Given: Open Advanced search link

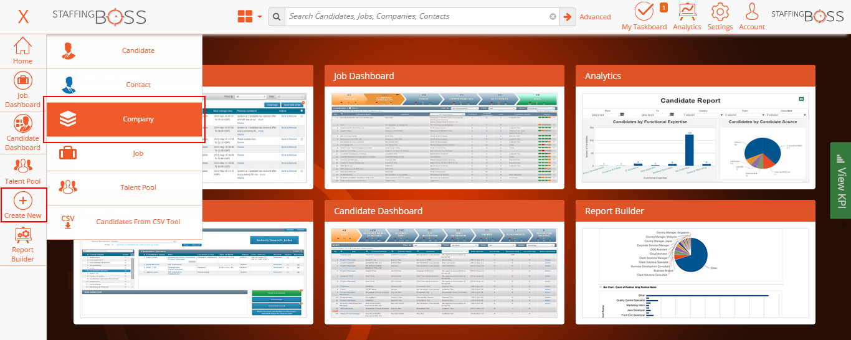Looking at the screenshot, I should point(595,17).
